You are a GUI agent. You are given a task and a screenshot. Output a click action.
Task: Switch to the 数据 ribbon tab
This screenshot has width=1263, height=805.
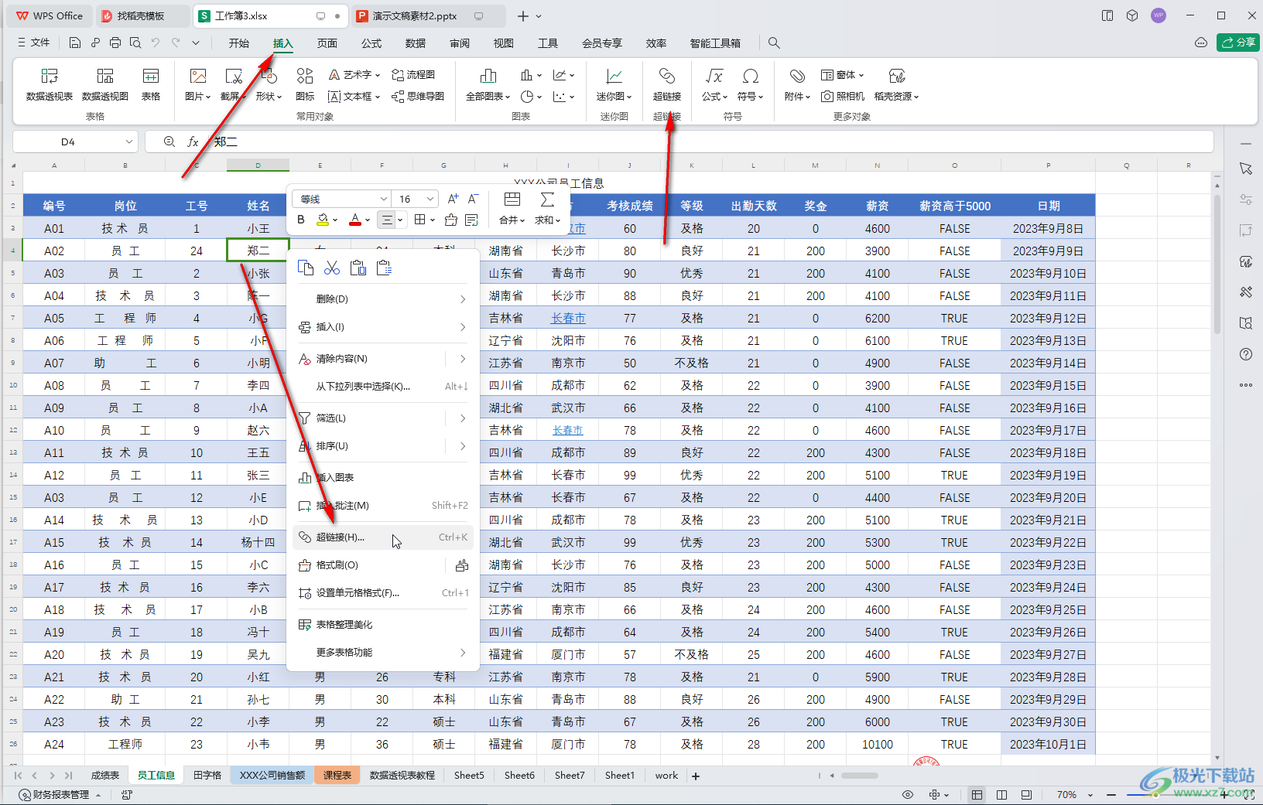click(x=416, y=43)
